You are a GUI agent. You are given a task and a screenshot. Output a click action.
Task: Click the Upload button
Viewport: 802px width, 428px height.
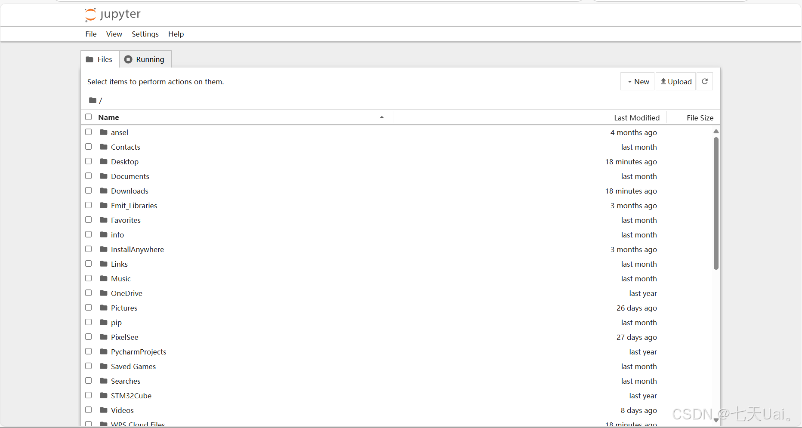coord(676,81)
